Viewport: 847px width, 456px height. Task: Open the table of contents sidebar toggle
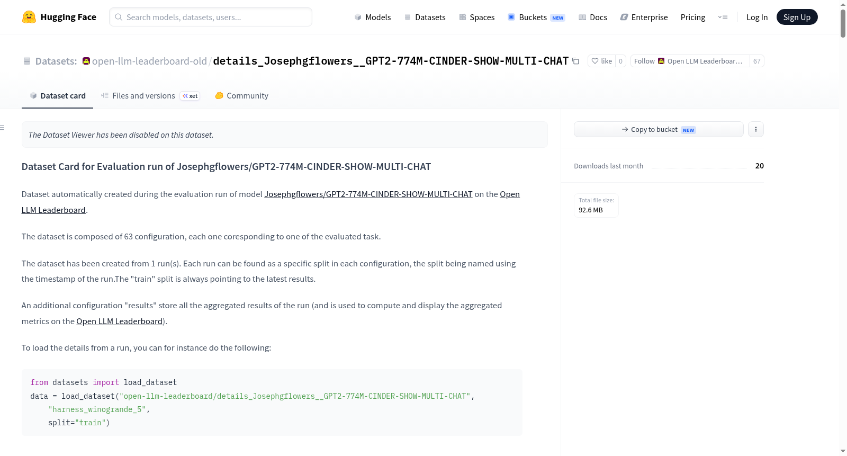click(3, 128)
